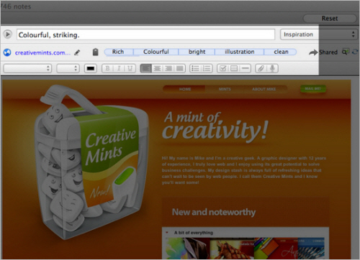Open the creativemints.com source link

[x=42, y=52]
